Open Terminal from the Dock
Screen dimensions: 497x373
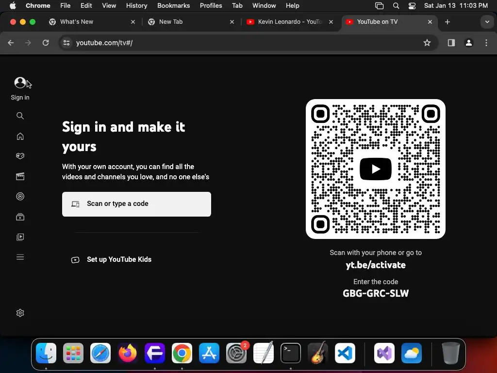click(291, 353)
